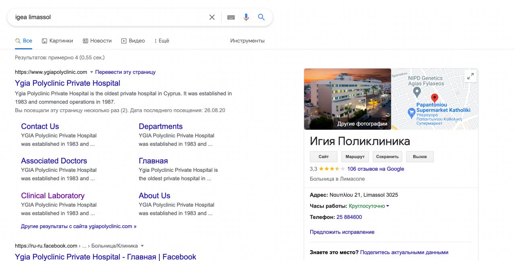
Task: Expand Круглосуточно working hours dropdown
Action: (x=387, y=206)
